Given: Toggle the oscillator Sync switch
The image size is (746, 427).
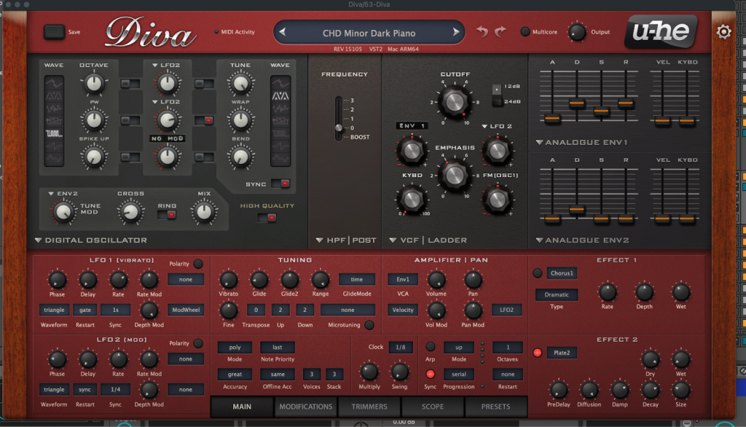Looking at the screenshot, I should click(x=280, y=183).
